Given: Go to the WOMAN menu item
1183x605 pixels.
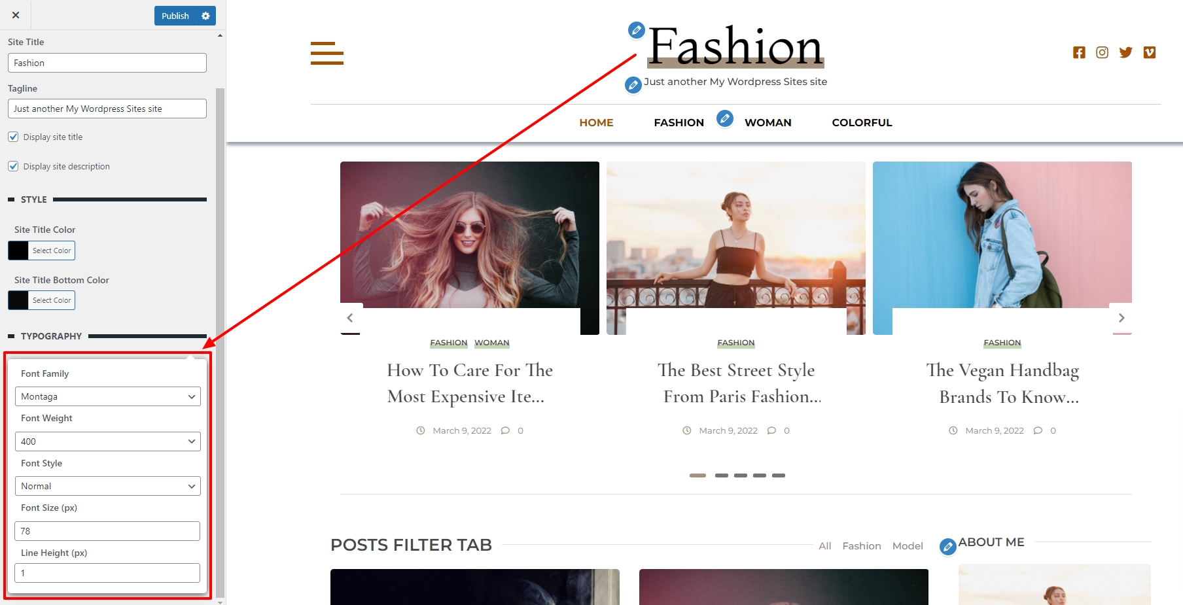Looking at the screenshot, I should (x=768, y=122).
